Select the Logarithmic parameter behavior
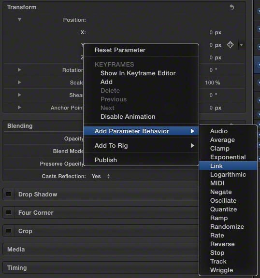 [x=228, y=175]
